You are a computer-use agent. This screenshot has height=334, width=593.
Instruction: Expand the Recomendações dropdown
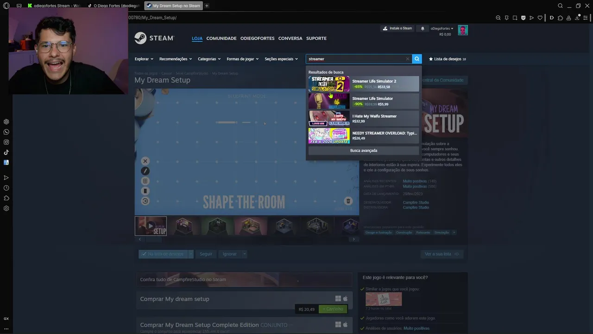click(x=176, y=59)
